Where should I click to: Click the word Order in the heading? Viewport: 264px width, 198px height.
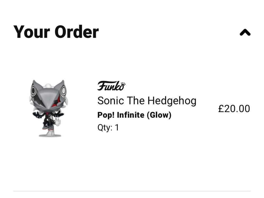pyautogui.click(x=77, y=32)
